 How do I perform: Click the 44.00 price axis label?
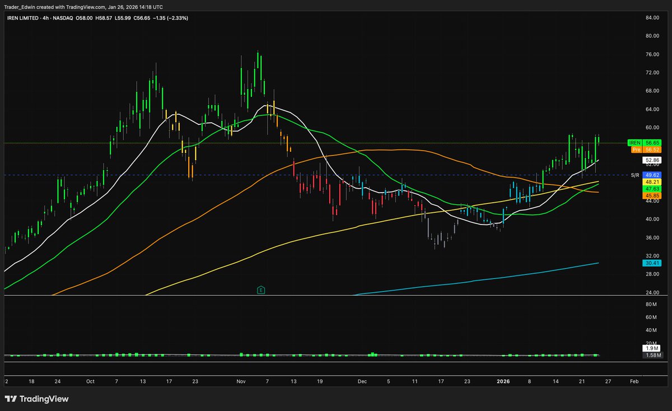[652, 201]
